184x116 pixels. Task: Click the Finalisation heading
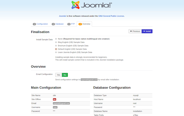click(x=40, y=32)
